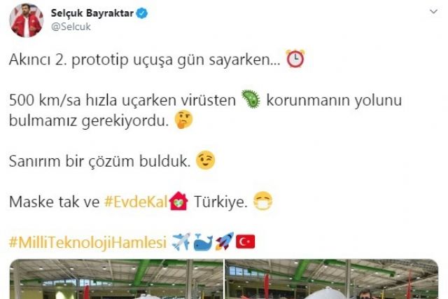Open the Selçuk Bayraktar display name link

[x=92, y=13]
